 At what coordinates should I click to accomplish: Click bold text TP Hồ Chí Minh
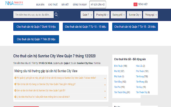pyautogui.click(x=45, y=63)
